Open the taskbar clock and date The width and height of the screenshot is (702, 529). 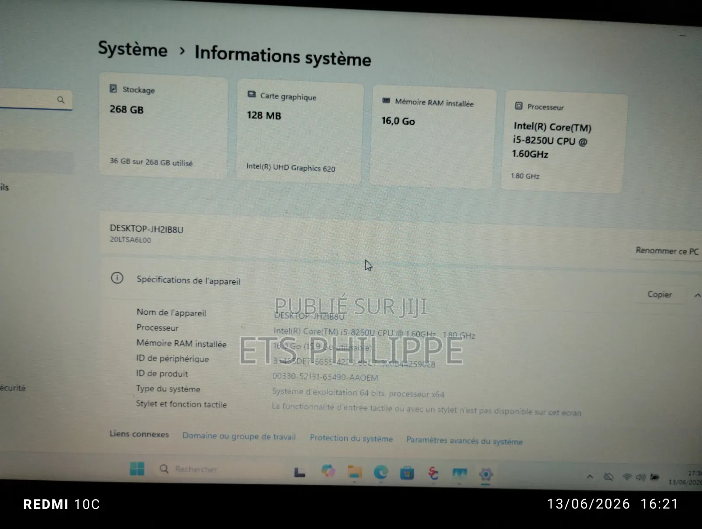(x=685, y=478)
